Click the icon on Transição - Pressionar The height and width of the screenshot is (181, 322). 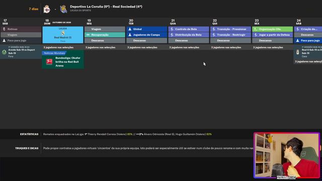pos(214,29)
